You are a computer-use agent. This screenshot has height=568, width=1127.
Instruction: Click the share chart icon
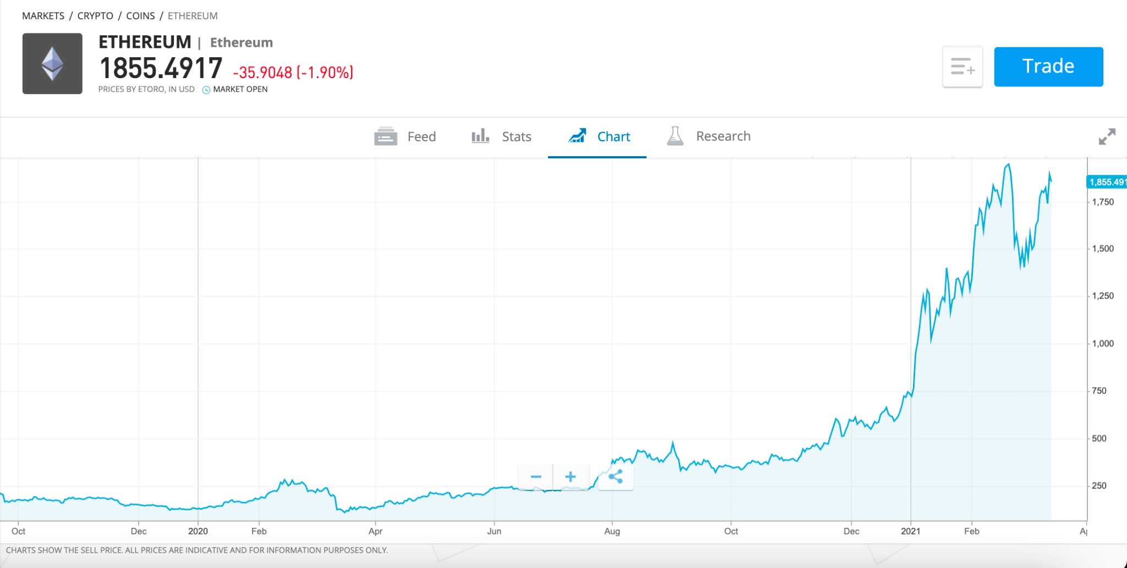click(616, 477)
